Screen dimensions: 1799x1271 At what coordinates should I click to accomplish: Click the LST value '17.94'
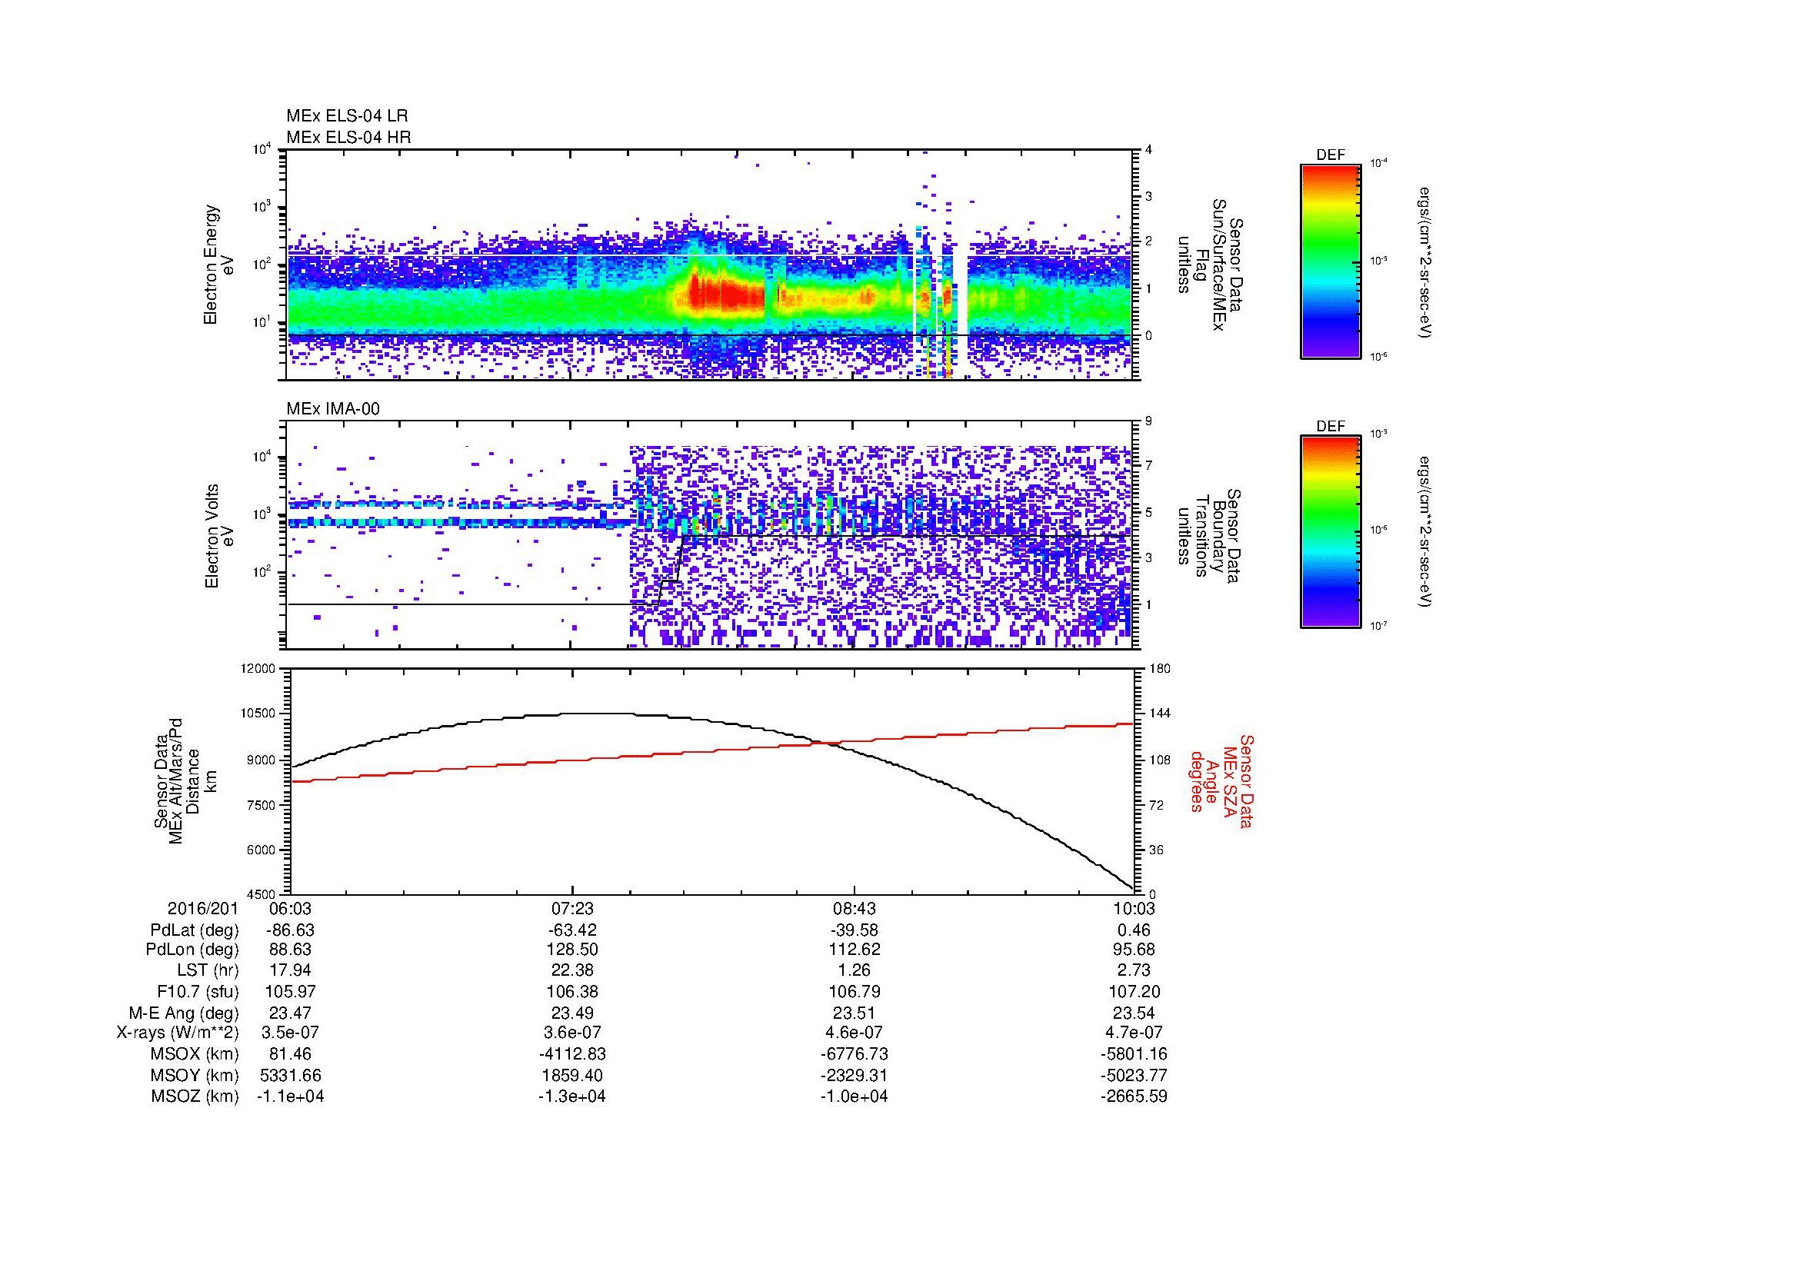click(290, 970)
